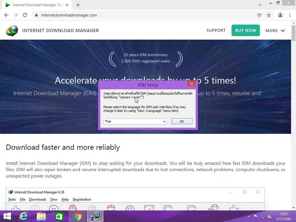Screen dimensions: 296x222
Task: Switch to Chrome on taskbar
Action: tap(77, 216)
